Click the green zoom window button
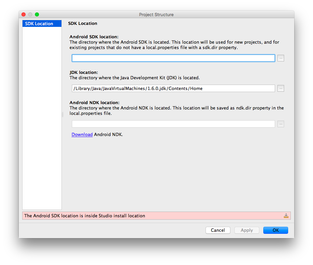The height and width of the screenshot is (265, 313). click(37, 14)
